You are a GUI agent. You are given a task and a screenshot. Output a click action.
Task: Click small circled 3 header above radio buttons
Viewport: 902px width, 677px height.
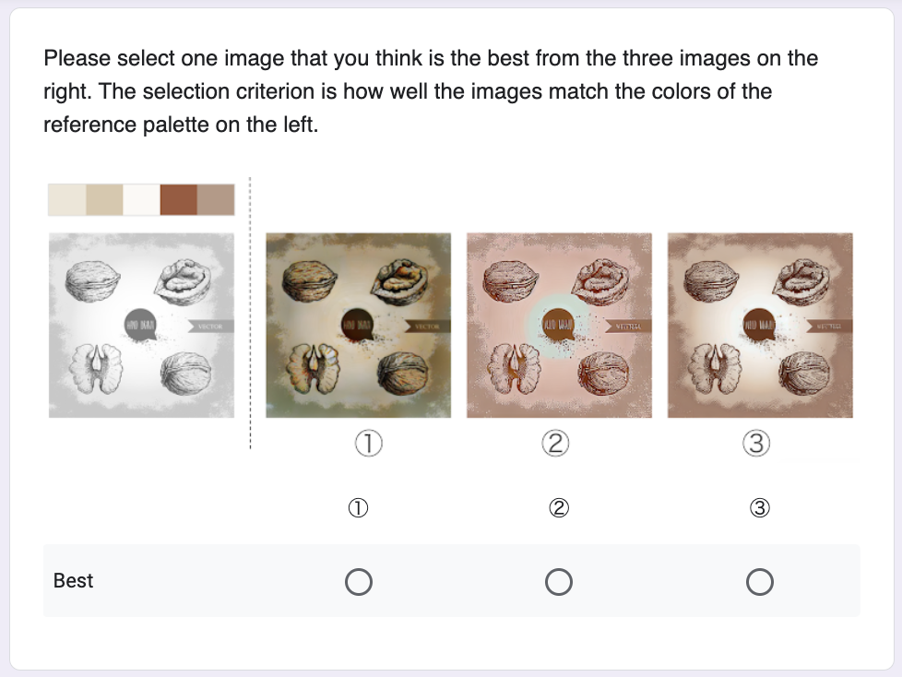(760, 508)
